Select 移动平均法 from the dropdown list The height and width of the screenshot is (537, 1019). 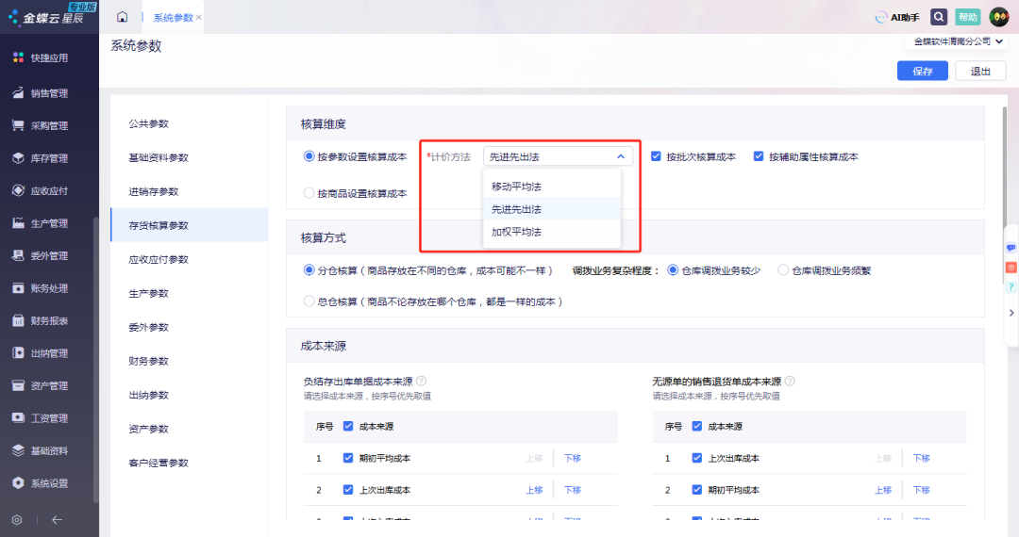pos(516,187)
